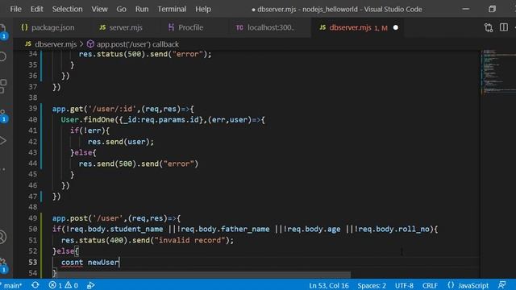Viewport: 516px width, 290px height.
Task: Click app.post('/user') callback breadcrumb
Action: point(138,44)
